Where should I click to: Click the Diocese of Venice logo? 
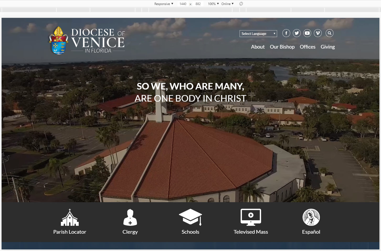click(87, 40)
